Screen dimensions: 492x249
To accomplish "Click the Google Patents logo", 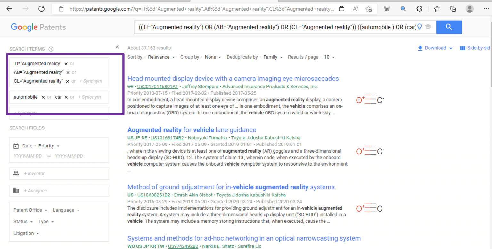I will 38,27.
